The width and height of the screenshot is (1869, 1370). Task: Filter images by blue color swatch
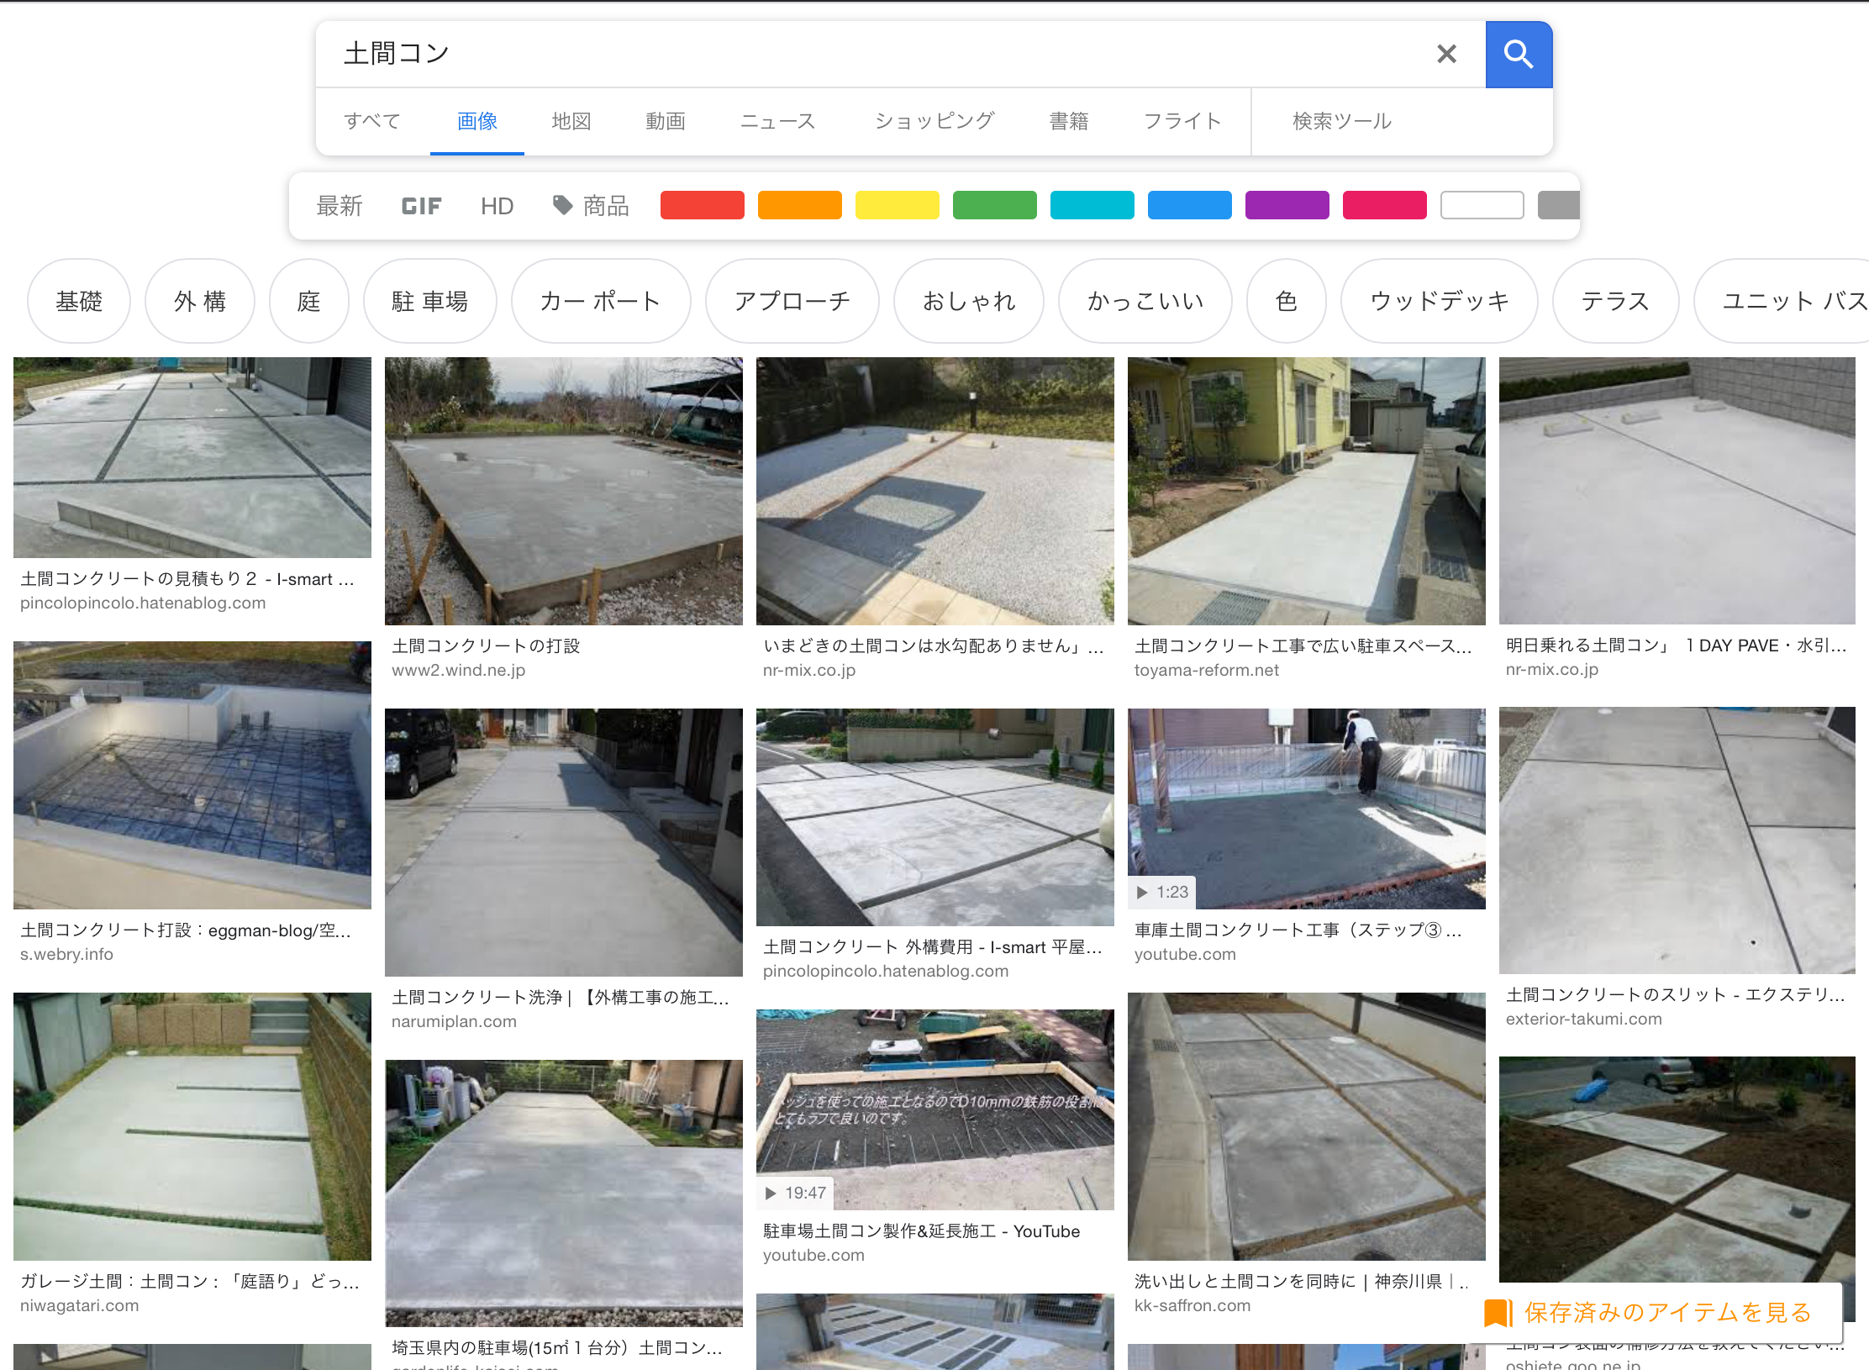coord(1190,205)
